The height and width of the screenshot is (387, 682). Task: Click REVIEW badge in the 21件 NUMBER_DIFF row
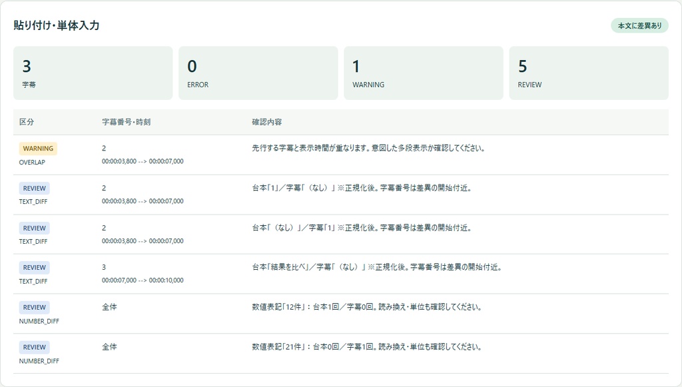click(35, 348)
